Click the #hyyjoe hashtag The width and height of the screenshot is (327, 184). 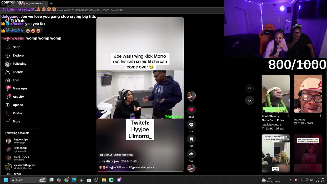pyautogui.click(x=111, y=167)
